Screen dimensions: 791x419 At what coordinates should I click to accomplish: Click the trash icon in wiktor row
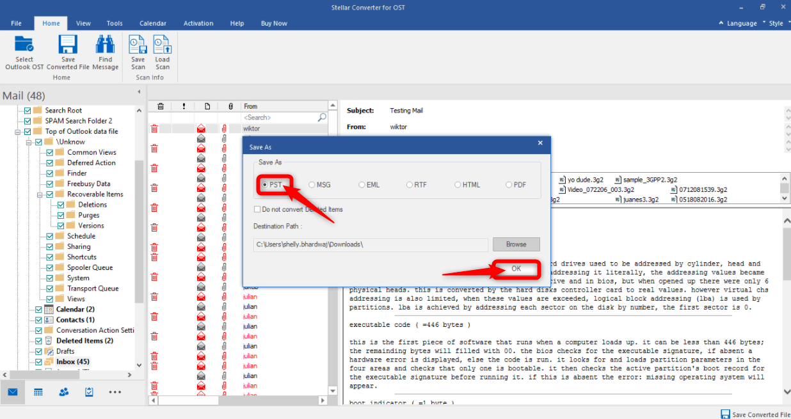click(x=154, y=129)
